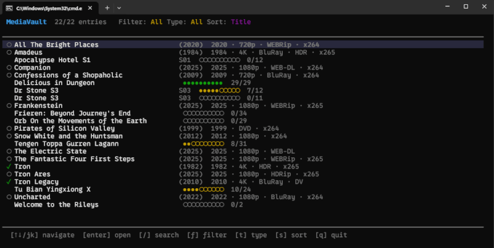Click the green checkmark beside Tron

coord(9,167)
